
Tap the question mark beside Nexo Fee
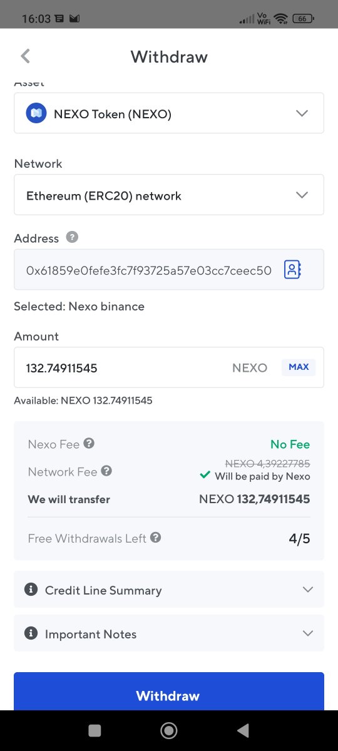point(89,444)
